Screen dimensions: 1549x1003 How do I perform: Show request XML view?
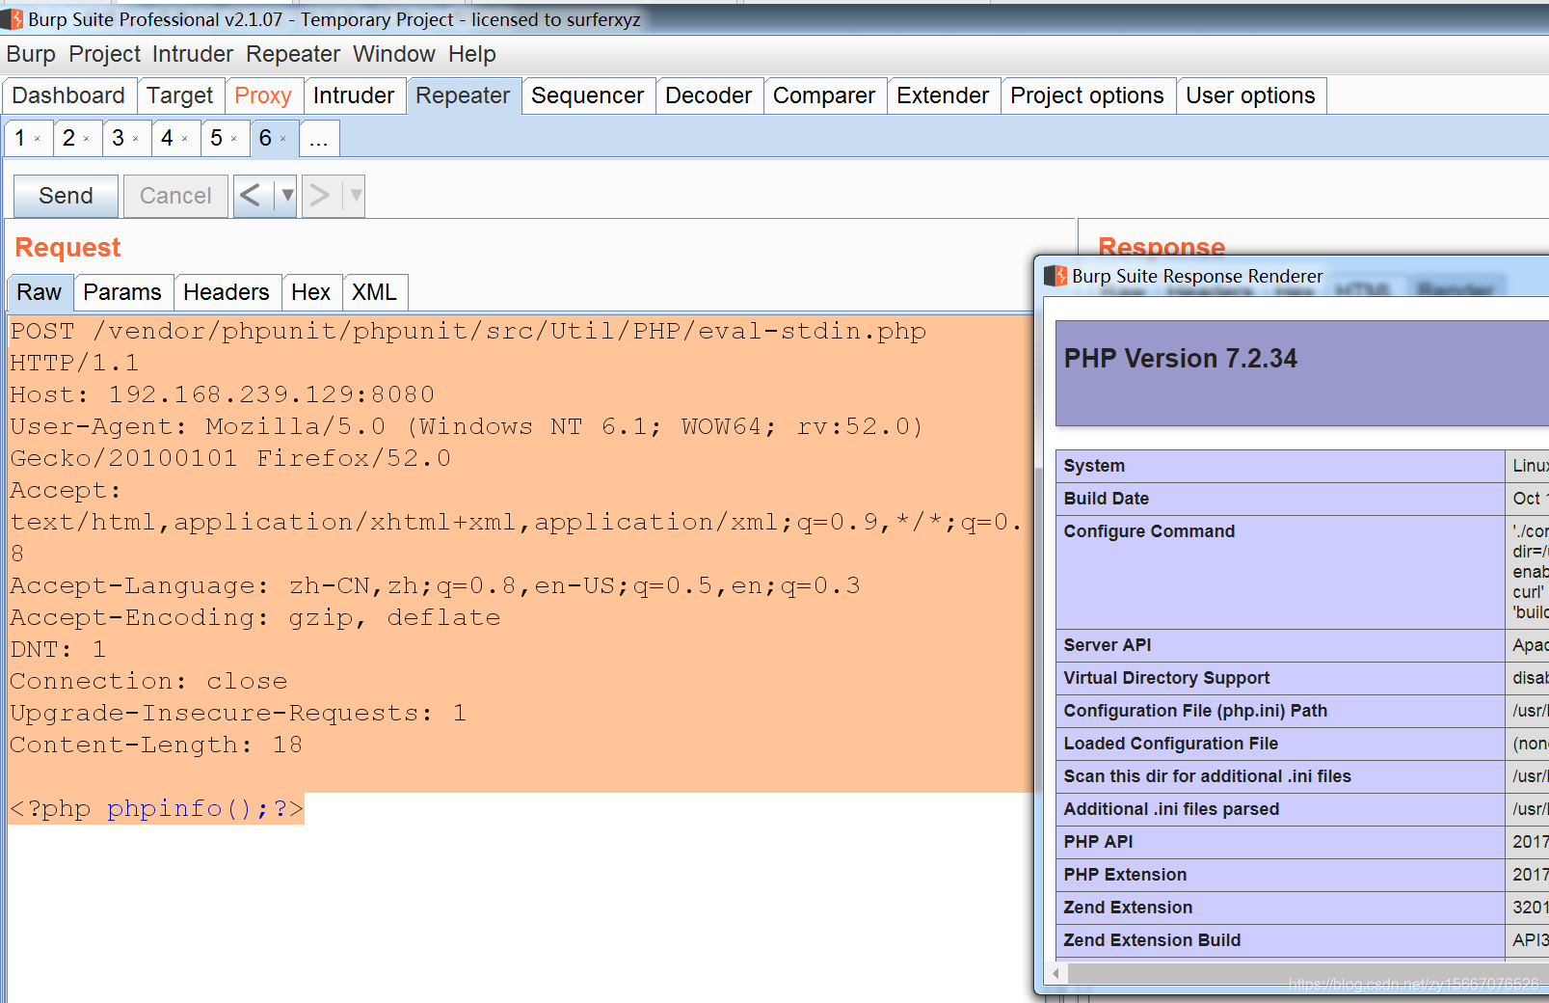pyautogui.click(x=374, y=292)
